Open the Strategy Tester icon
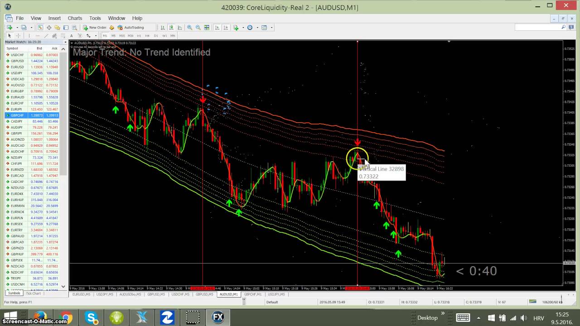Image resolution: width=580 pixels, height=326 pixels. 74,28
